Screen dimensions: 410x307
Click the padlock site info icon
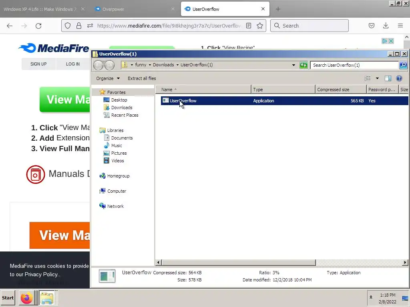coord(79,26)
